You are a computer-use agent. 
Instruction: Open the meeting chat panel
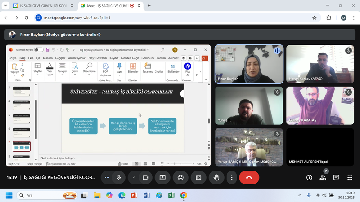coord(336,177)
